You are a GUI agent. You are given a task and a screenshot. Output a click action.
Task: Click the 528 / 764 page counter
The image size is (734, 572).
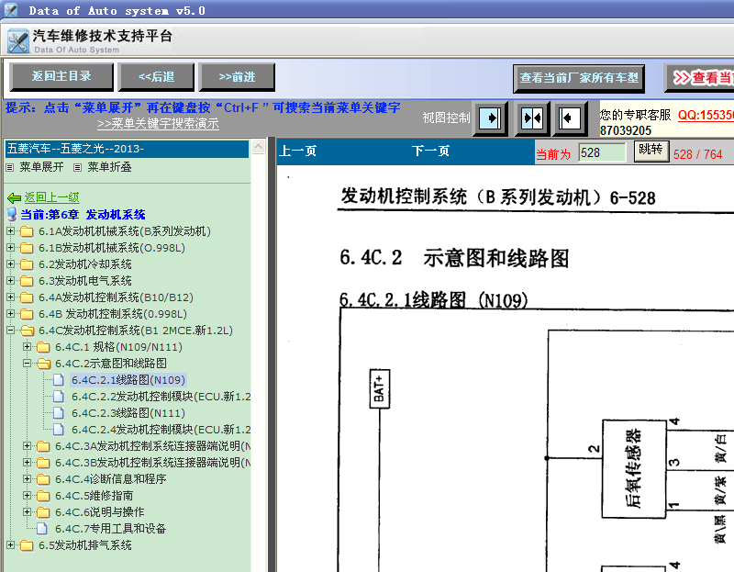(x=697, y=154)
